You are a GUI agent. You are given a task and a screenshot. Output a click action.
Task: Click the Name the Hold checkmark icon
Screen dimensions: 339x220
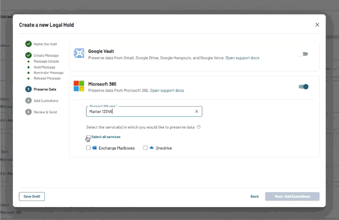[28, 44]
